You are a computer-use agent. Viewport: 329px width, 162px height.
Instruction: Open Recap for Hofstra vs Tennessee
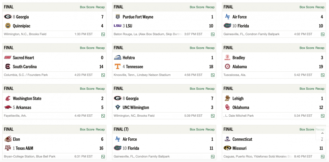[210, 48]
